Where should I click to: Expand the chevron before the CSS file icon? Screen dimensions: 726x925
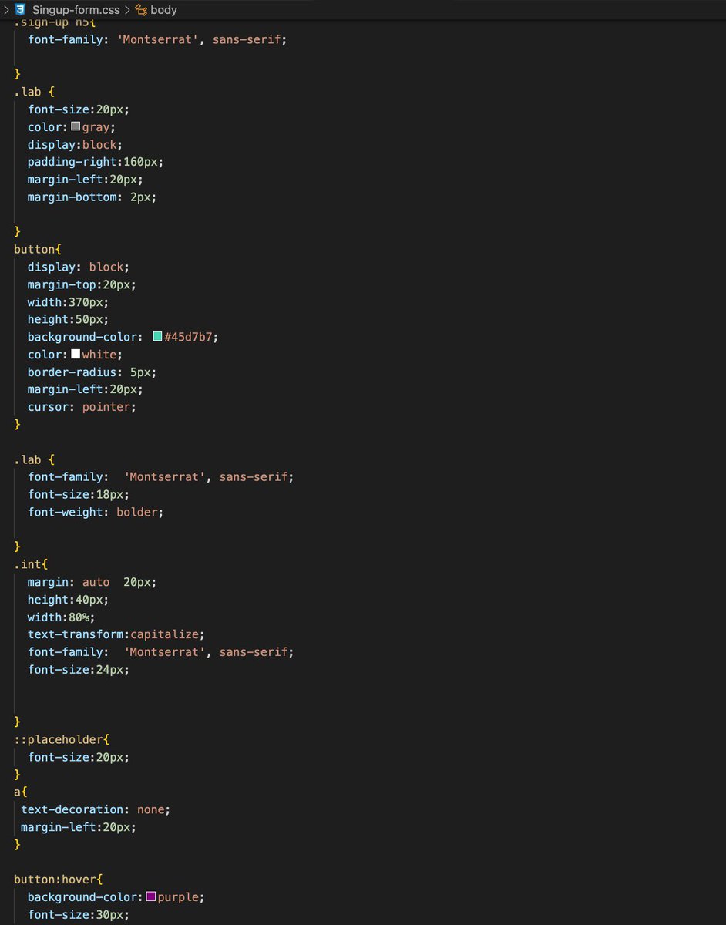[6, 10]
